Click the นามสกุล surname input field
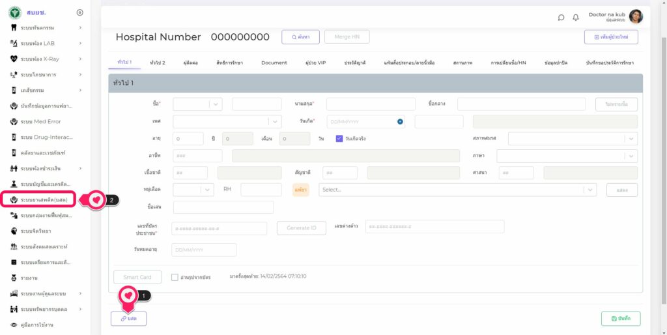The image size is (667, 335). pos(371,104)
